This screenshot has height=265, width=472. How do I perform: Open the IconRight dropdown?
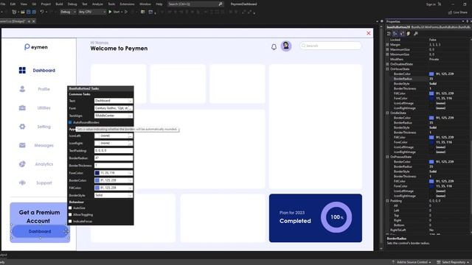tap(130, 144)
